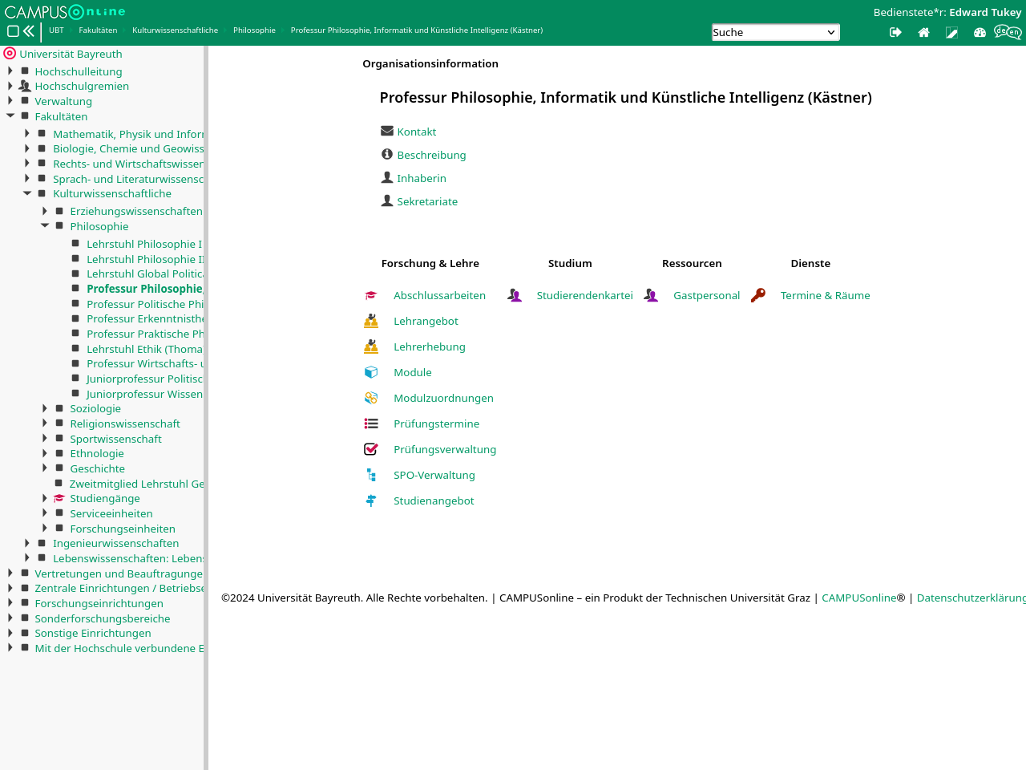Click the logout icon in header
The width and height of the screenshot is (1026, 770).
click(895, 32)
